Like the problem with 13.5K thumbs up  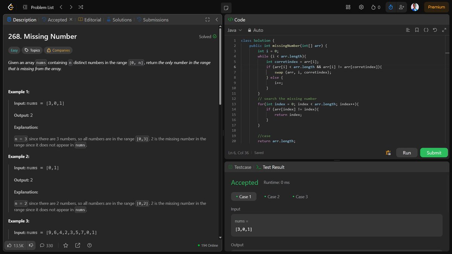pos(15,245)
